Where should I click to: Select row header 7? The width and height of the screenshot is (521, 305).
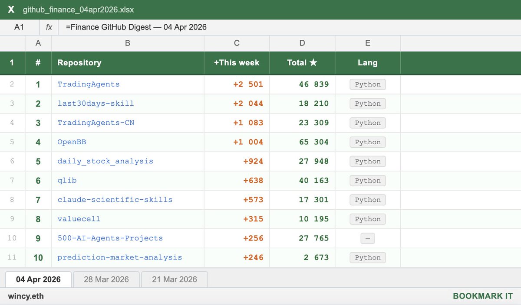13,180
